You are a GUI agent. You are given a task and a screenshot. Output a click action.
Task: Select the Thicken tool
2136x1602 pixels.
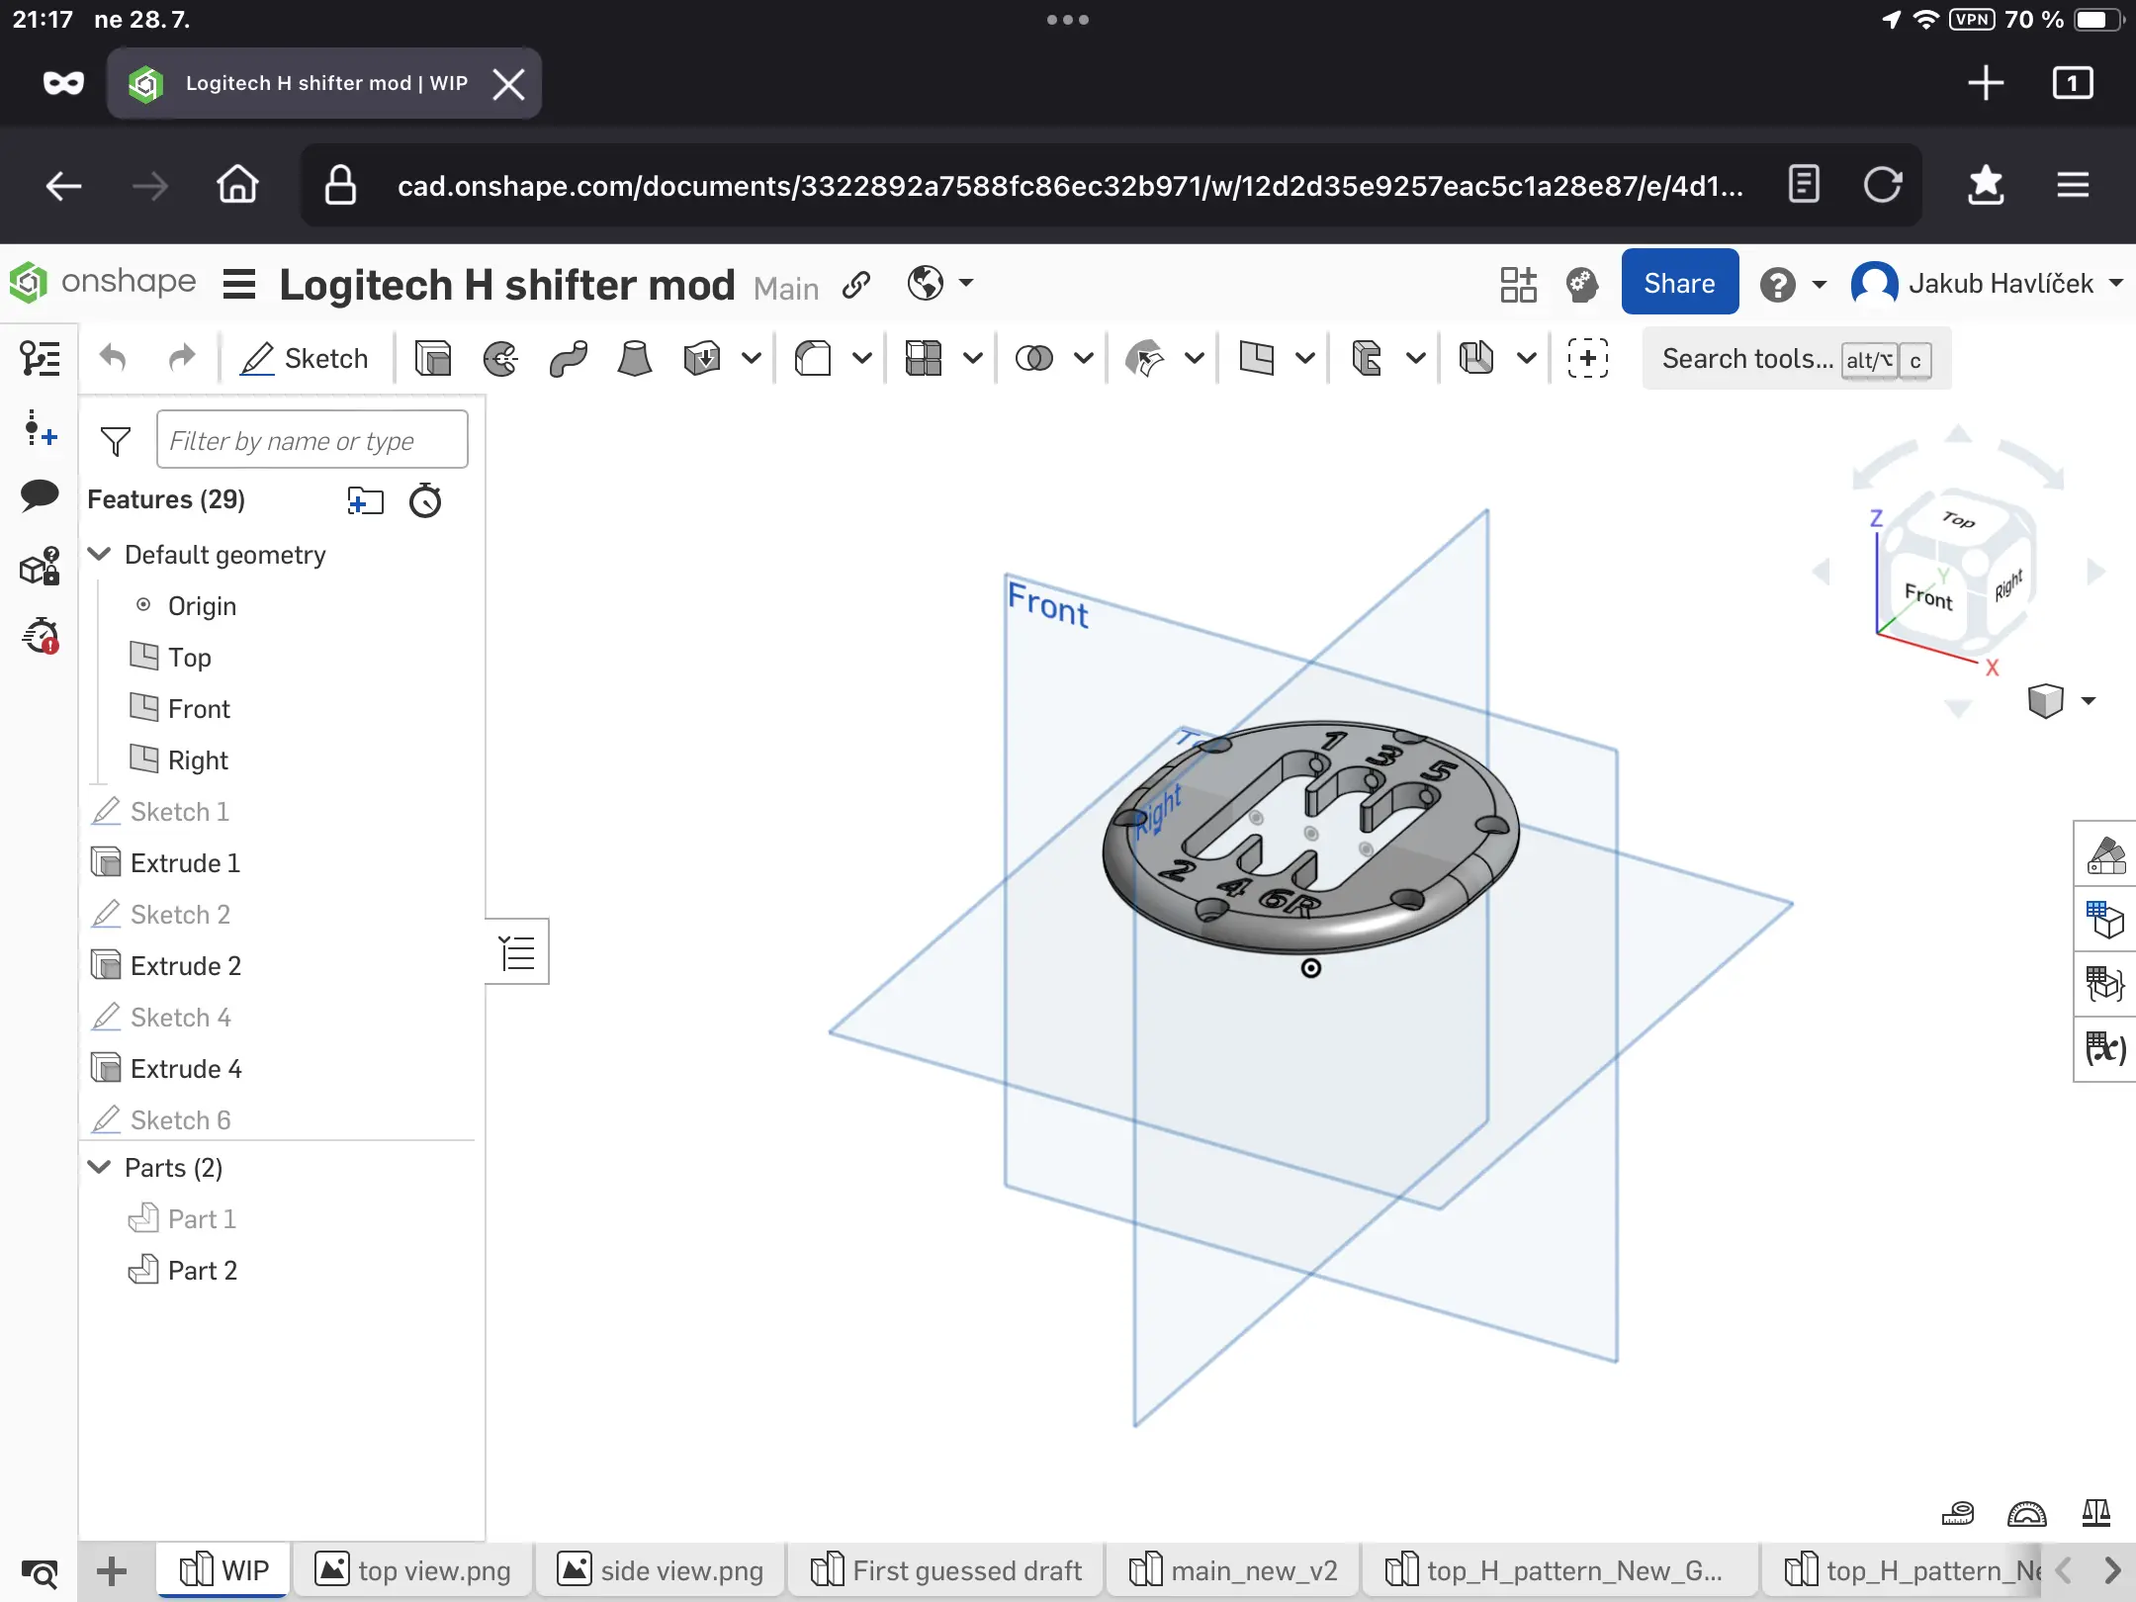click(x=702, y=358)
